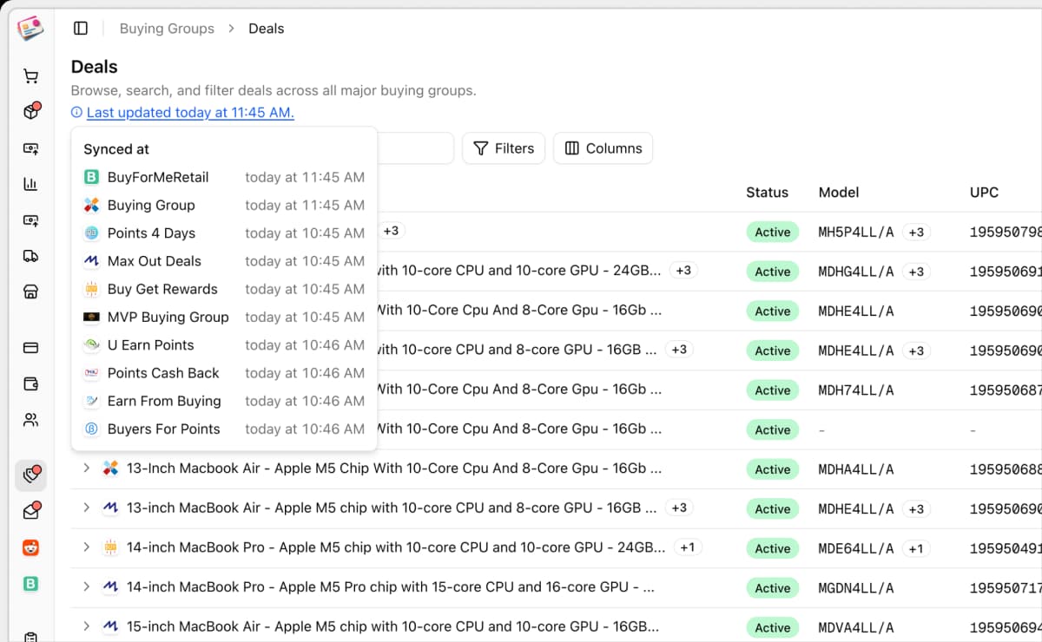The height and width of the screenshot is (642, 1042).
Task: Open the green B sidebar icon
Action: [30, 584]
